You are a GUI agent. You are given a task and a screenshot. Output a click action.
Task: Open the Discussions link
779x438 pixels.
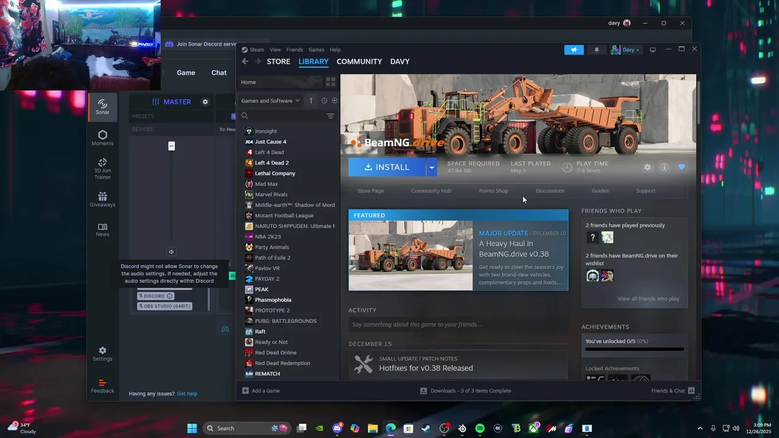pos(550,191)
